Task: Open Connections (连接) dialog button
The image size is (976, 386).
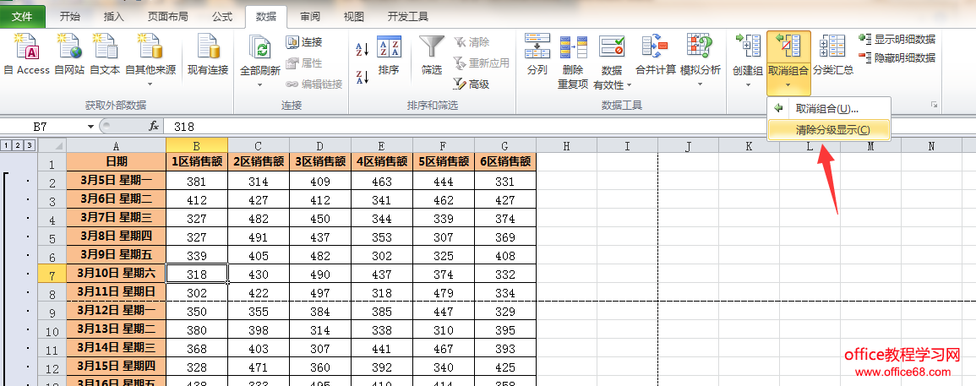Action: 304,42
